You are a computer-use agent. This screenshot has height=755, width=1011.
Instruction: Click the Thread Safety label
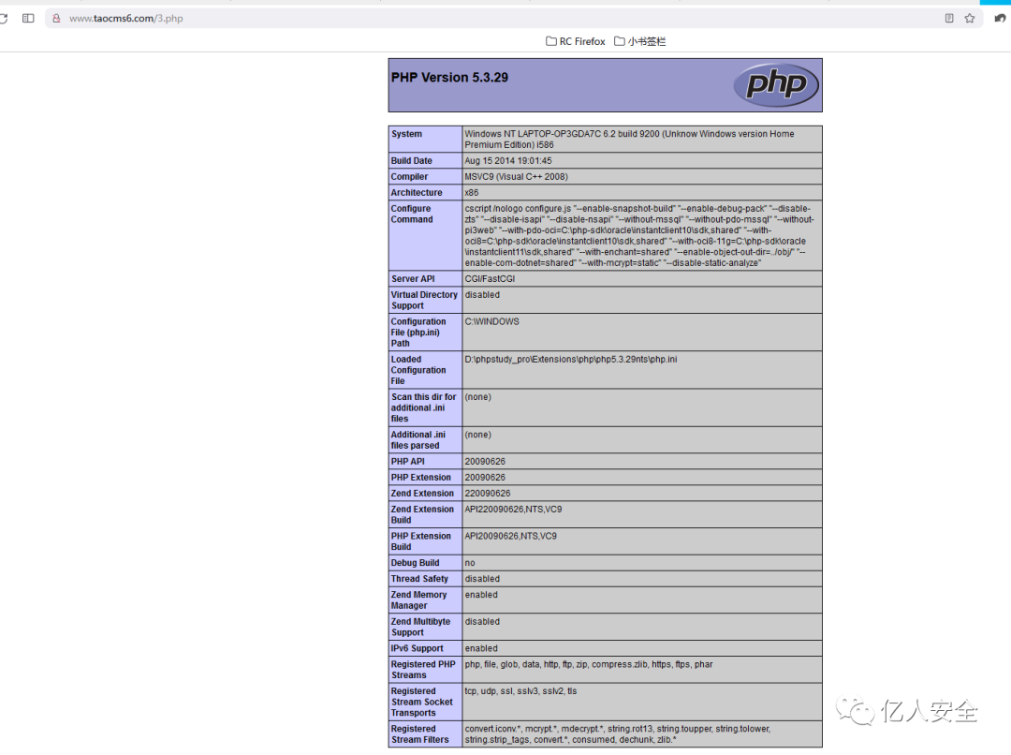click(x=419, y=579)
